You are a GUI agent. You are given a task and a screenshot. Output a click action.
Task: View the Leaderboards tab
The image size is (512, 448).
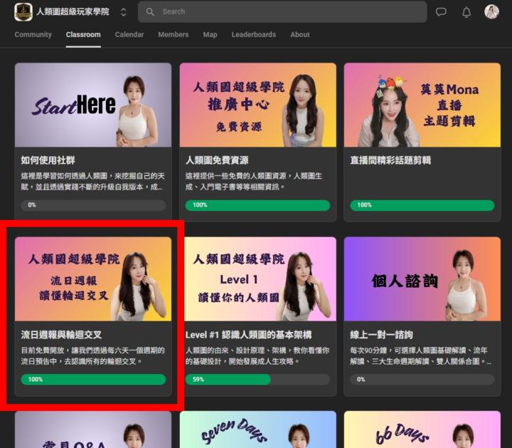click(254, 34)
